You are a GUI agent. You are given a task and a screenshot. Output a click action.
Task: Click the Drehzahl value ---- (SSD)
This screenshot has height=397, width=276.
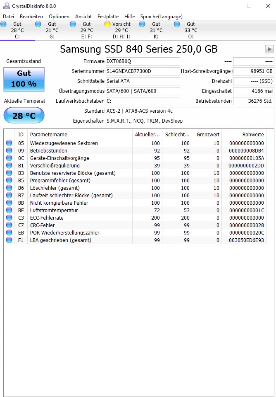coord(254,81)
